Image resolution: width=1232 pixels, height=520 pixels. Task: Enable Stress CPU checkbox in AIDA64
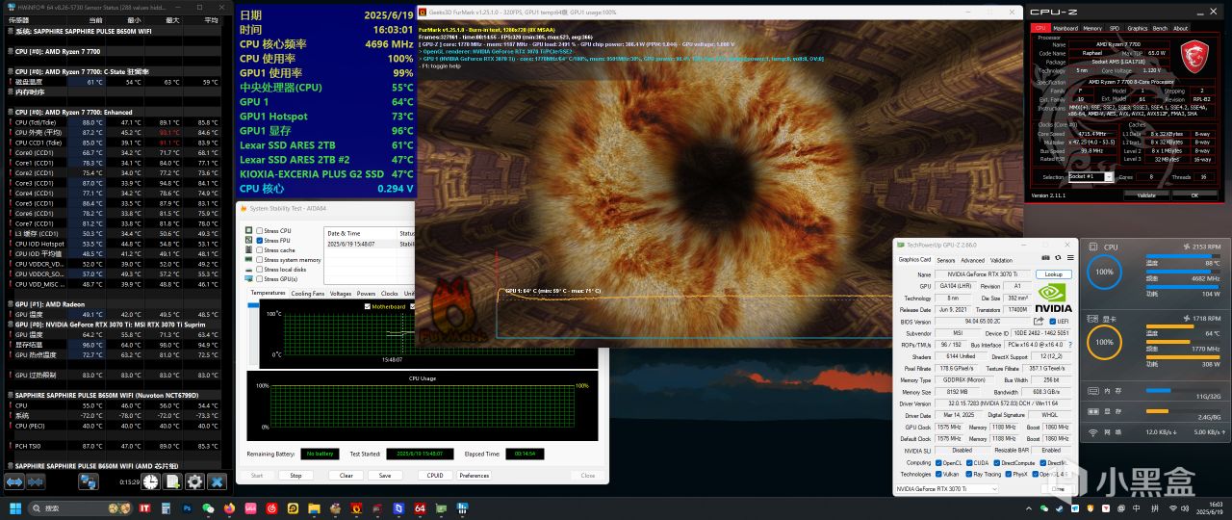tap(260, 231)
